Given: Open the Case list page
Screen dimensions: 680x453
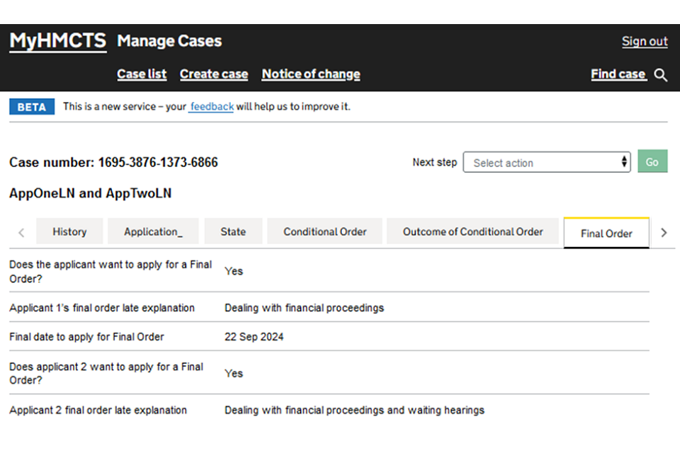Looking at the screenshot, I should pyautogui.click(x=142, y=74).
